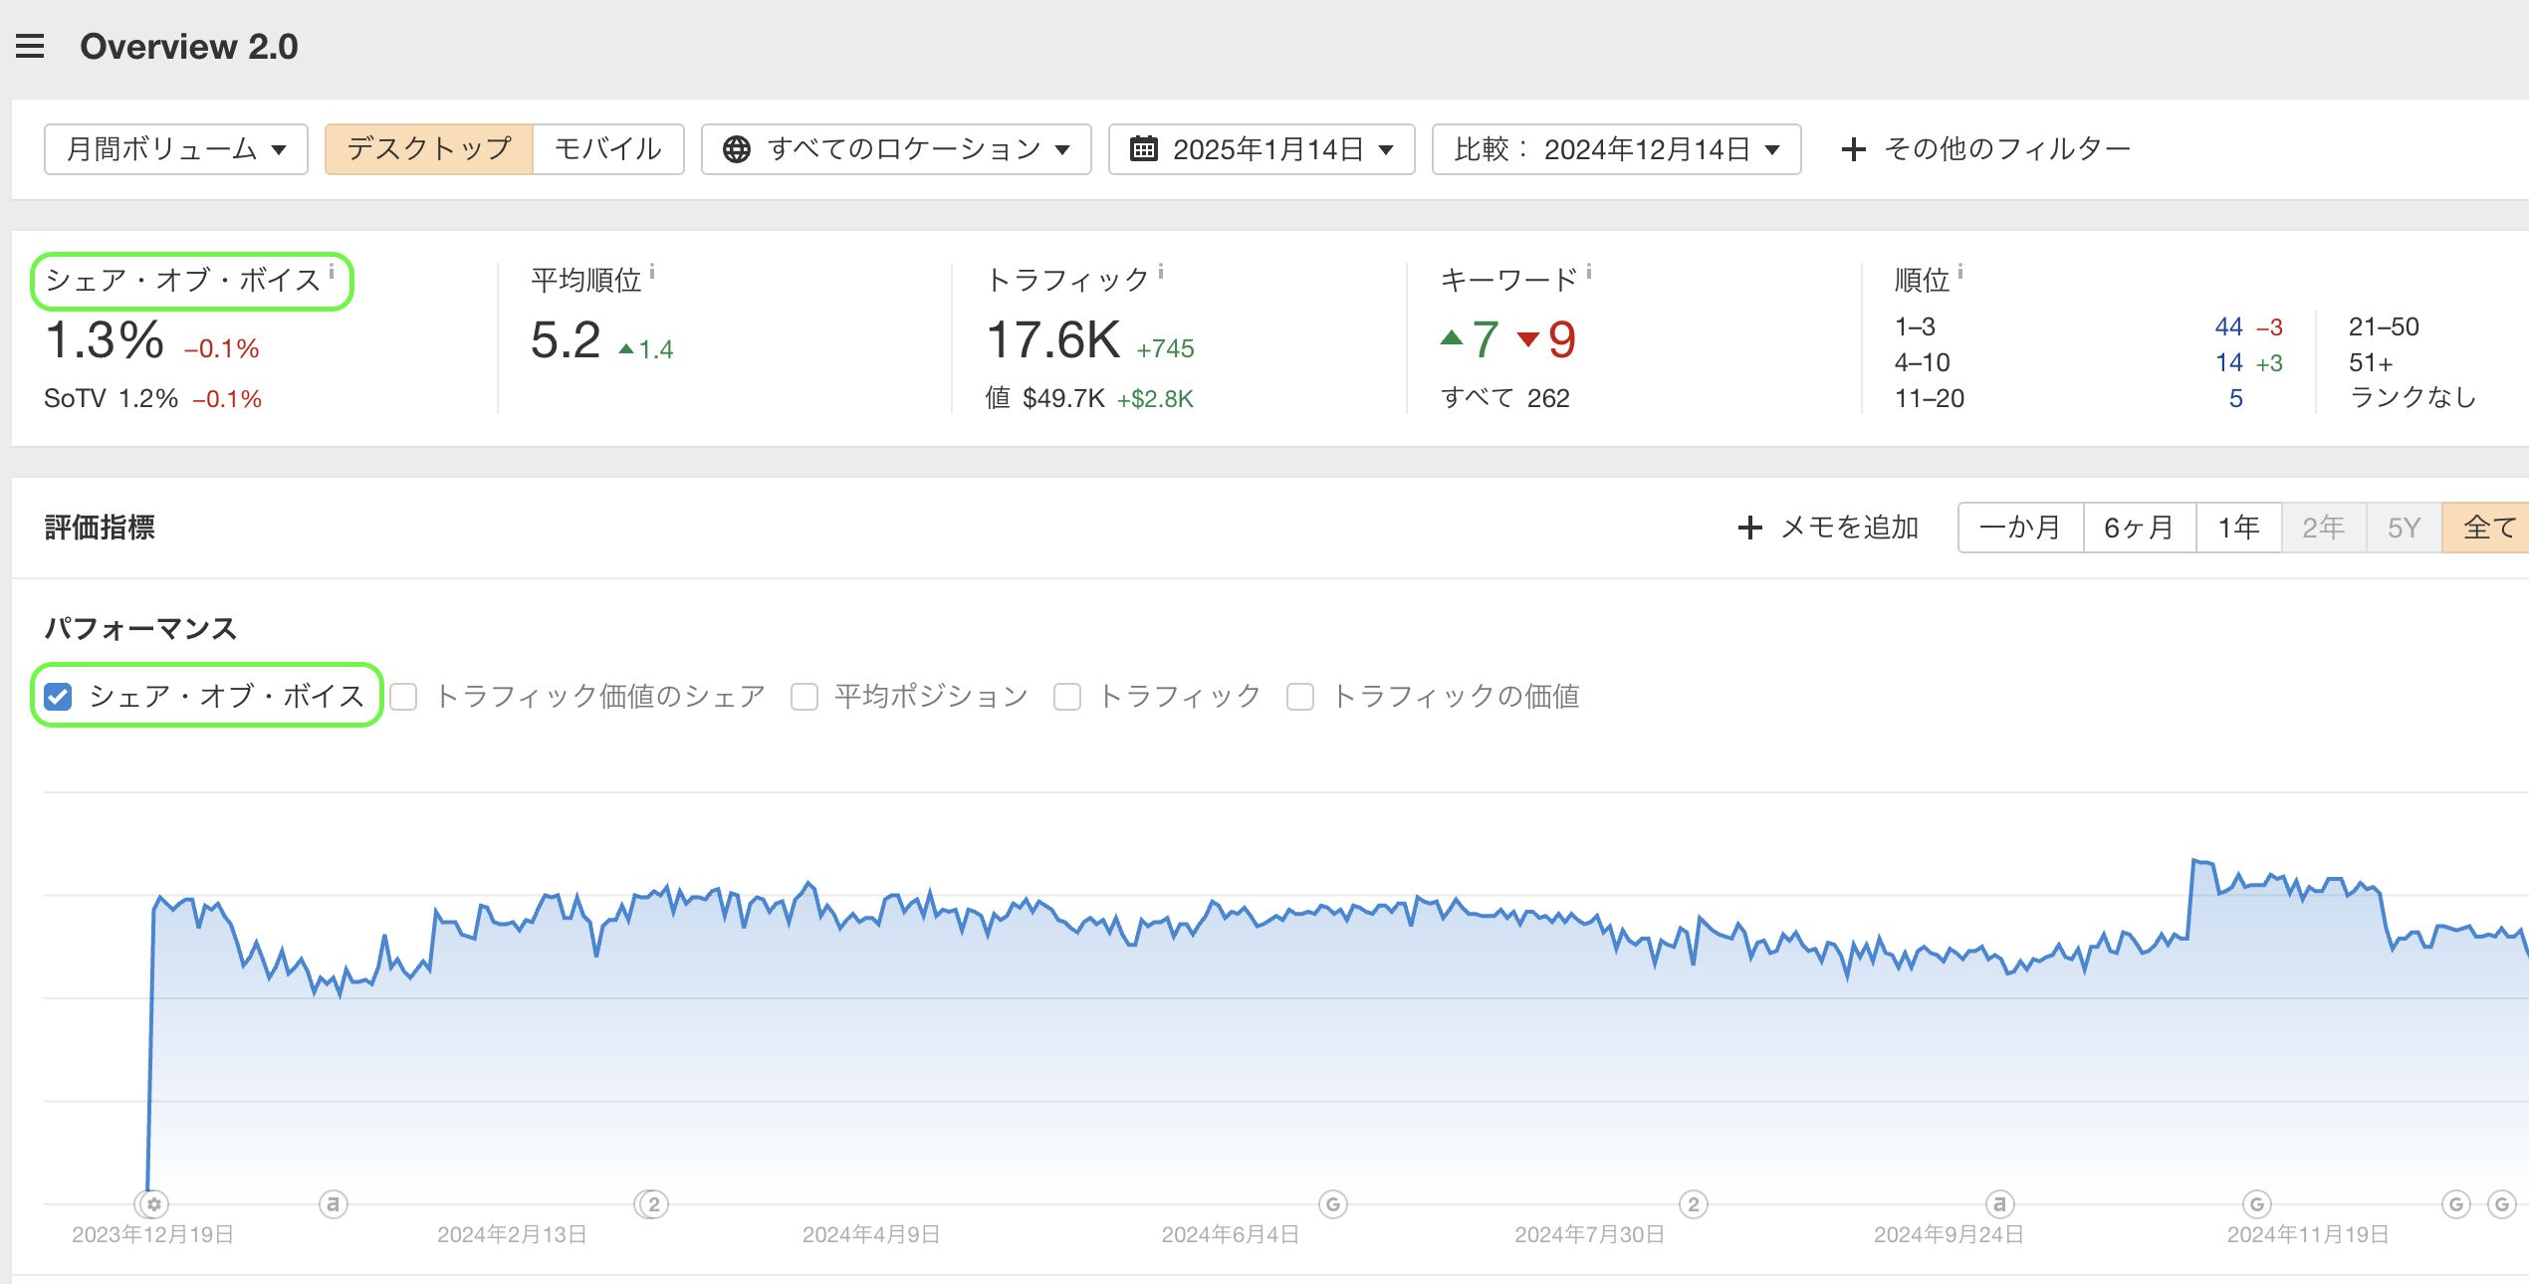The image size is (2529, 1284).
Task: Enable the トラフィック価値のシェア checkbox
Action: click(404, 697)
